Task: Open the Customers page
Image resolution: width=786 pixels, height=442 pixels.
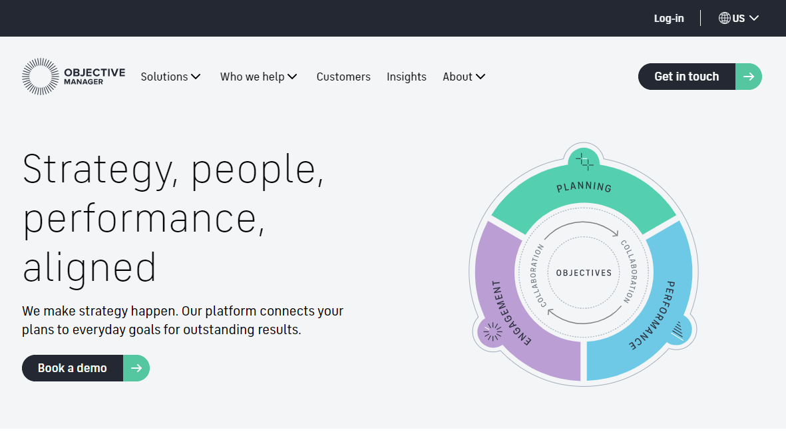Action: tap(343, 77)
